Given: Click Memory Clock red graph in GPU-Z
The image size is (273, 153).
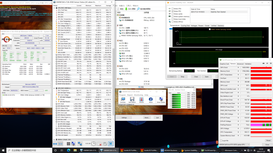Looking at the screenshot, I should tap(261, 71).
